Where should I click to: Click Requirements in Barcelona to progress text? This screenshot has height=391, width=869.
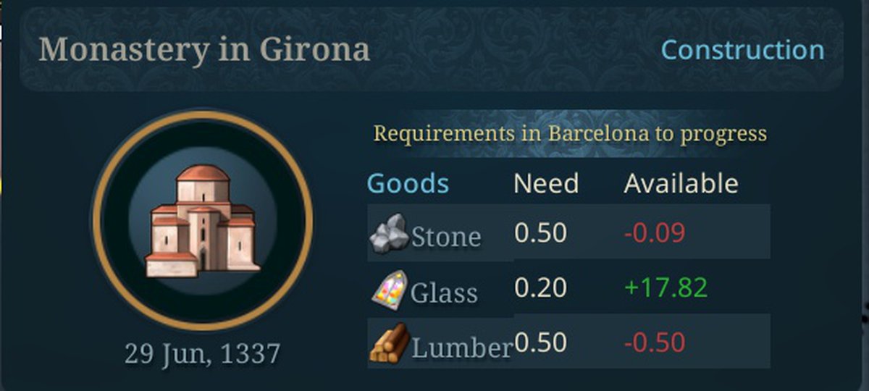click(x=569, y=133)
